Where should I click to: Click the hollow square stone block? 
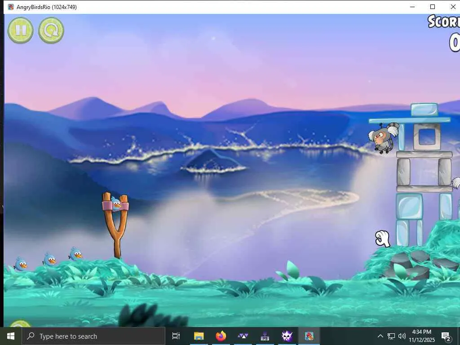pos(427,137)
